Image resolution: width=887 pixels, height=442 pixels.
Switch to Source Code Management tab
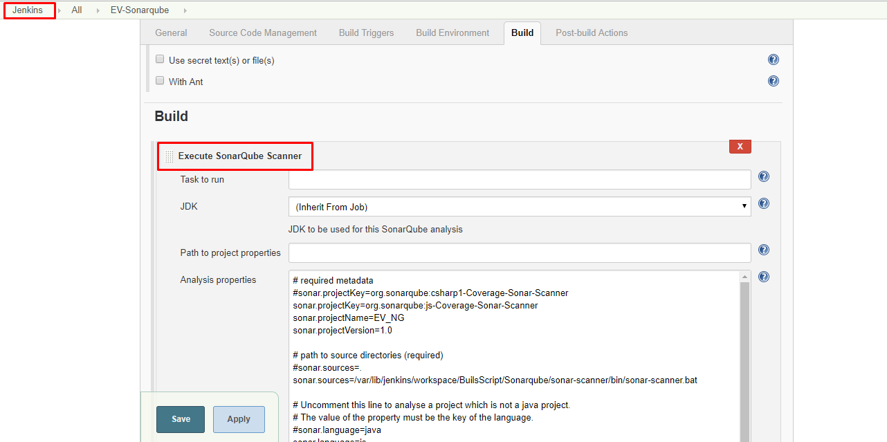tap(263, 33)
